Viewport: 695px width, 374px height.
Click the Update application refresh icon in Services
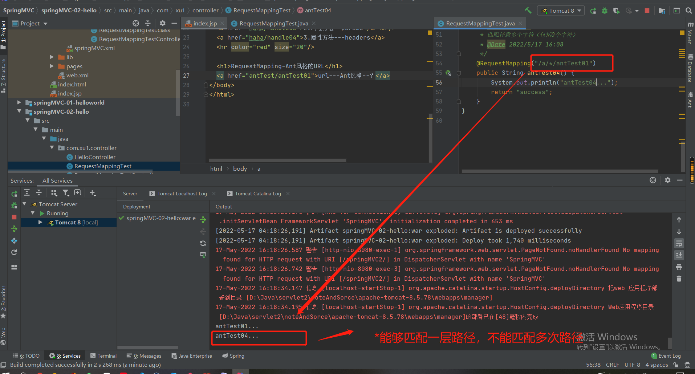(x=14, y=252)
